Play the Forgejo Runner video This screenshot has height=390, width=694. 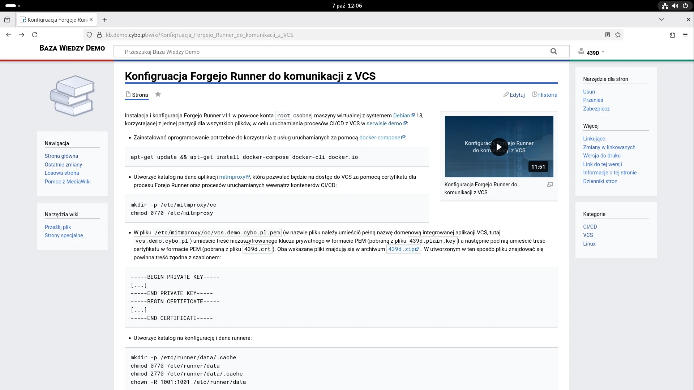(x=499, y=147)
